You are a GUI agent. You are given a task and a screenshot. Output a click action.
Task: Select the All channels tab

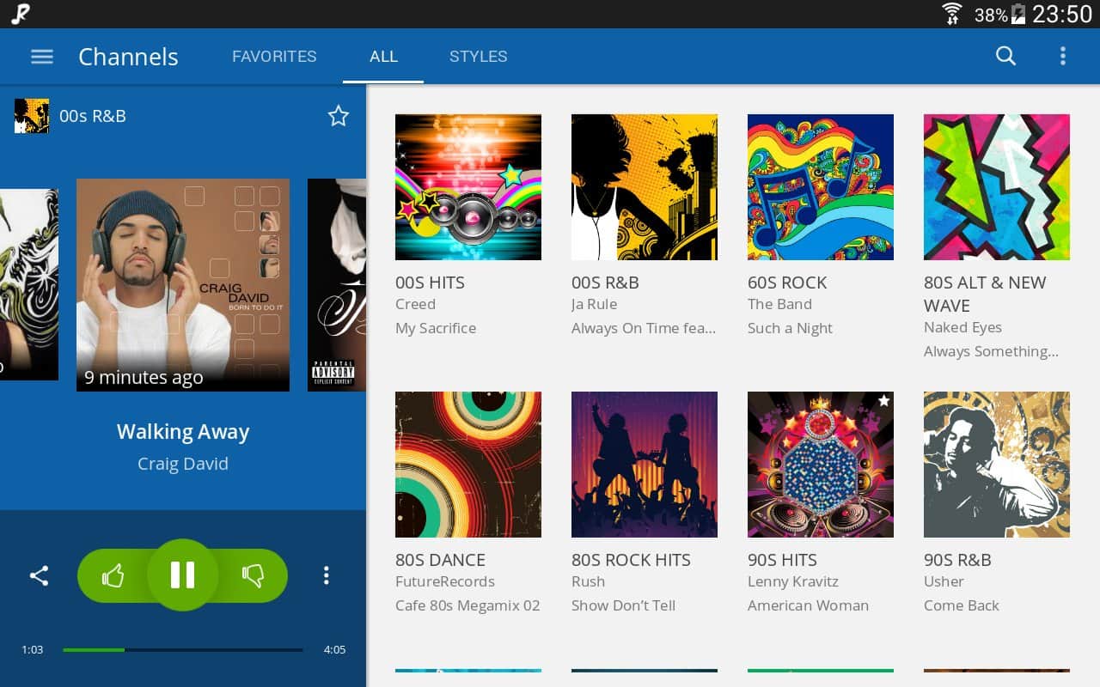pos(383,57)
